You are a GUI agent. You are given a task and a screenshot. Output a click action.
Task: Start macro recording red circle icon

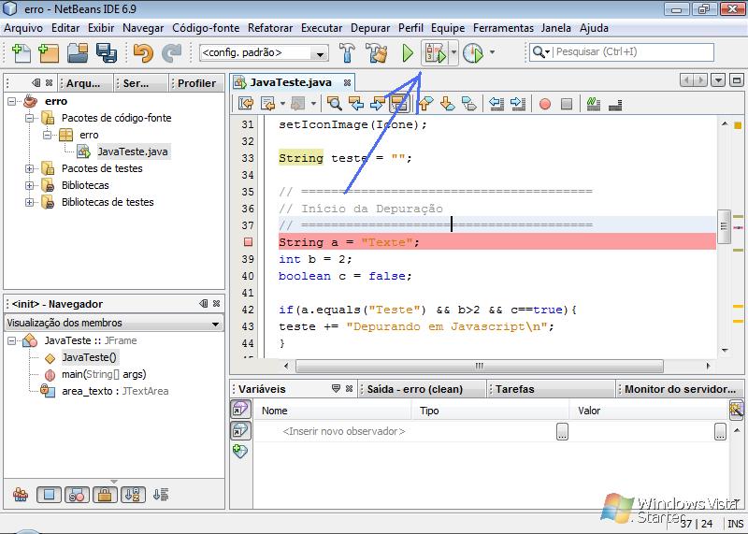tap(545, 104)
